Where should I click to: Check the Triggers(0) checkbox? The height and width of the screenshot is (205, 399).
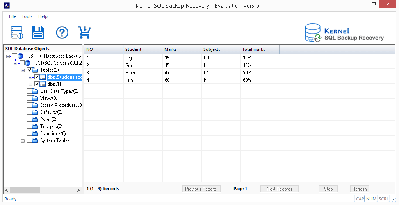30,126
